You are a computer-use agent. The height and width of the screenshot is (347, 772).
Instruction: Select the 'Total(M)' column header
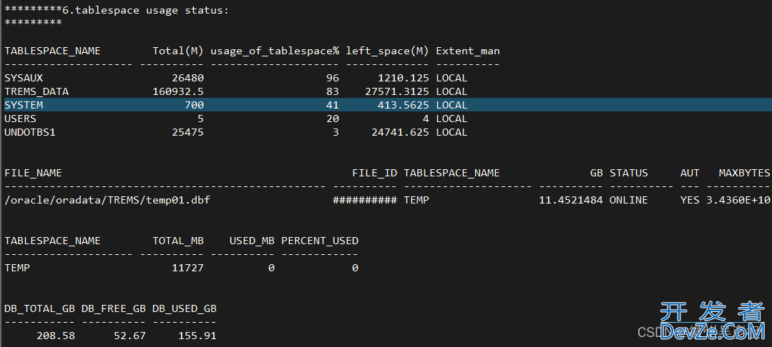(178, 51)
